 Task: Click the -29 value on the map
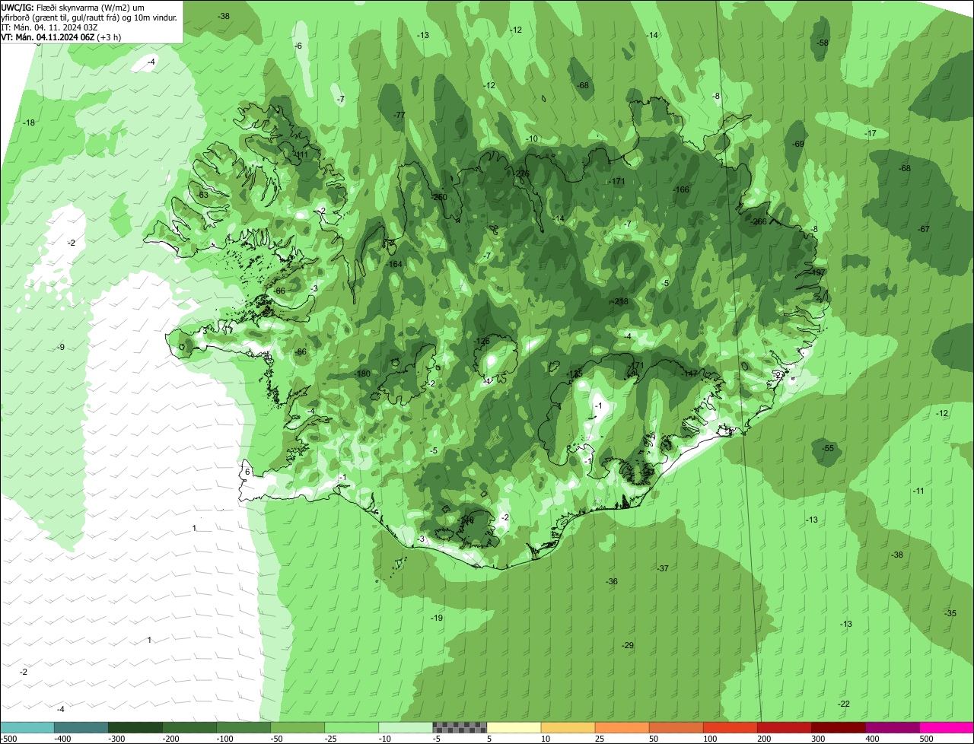pyautogui.click(x=628, y=646)
